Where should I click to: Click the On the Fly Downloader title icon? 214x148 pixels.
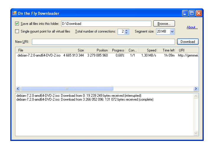point(14,13)
